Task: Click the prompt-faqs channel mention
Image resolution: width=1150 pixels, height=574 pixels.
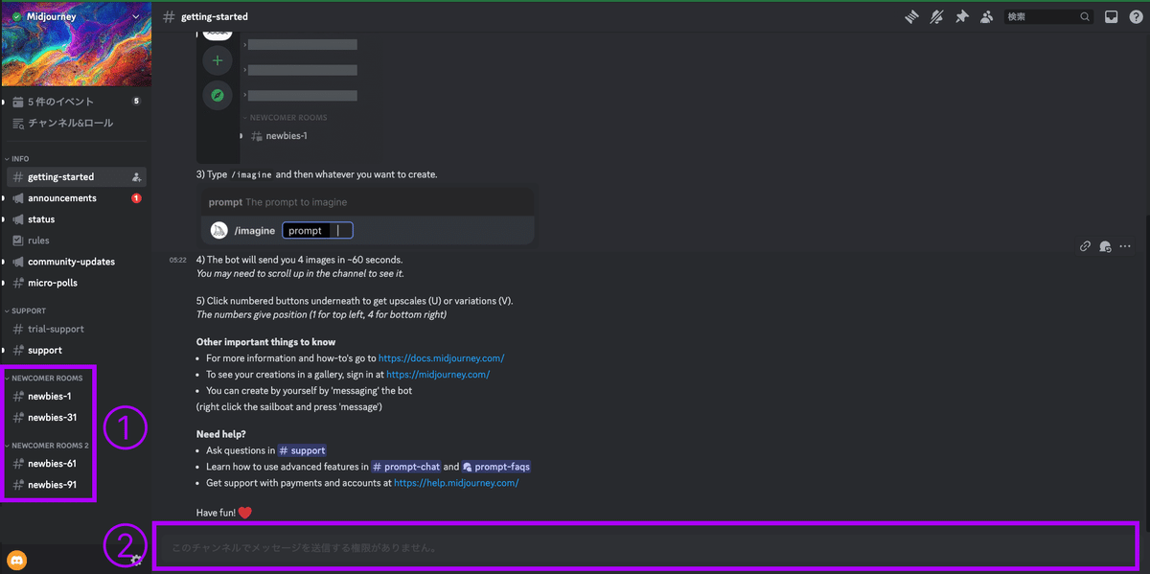Action: click(x=496, y=467)
